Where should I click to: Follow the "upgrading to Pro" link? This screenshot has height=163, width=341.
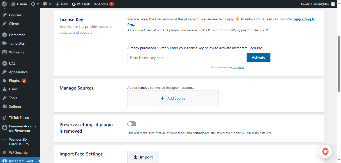(304, 19)
